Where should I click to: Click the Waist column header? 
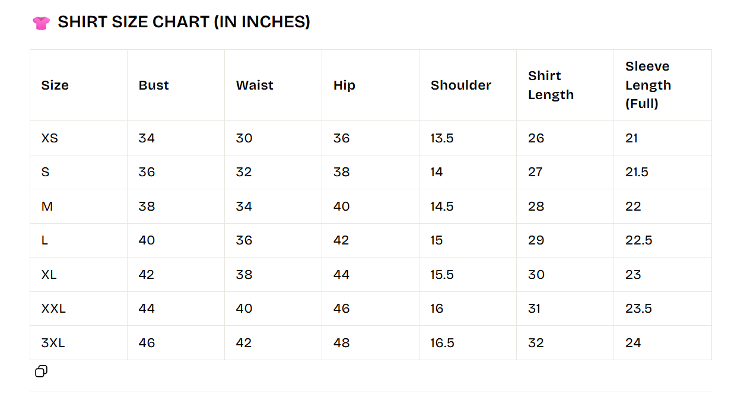(255, 85)
